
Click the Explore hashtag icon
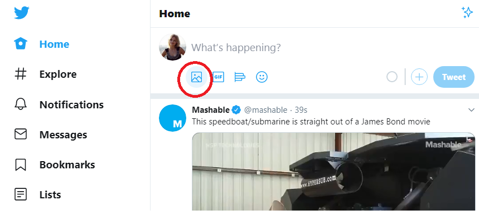(21, 74)
